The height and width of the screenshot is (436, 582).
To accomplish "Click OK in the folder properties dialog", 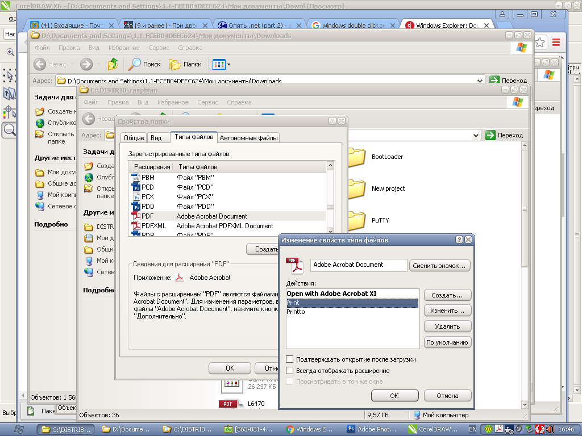I will click(230, 368).
